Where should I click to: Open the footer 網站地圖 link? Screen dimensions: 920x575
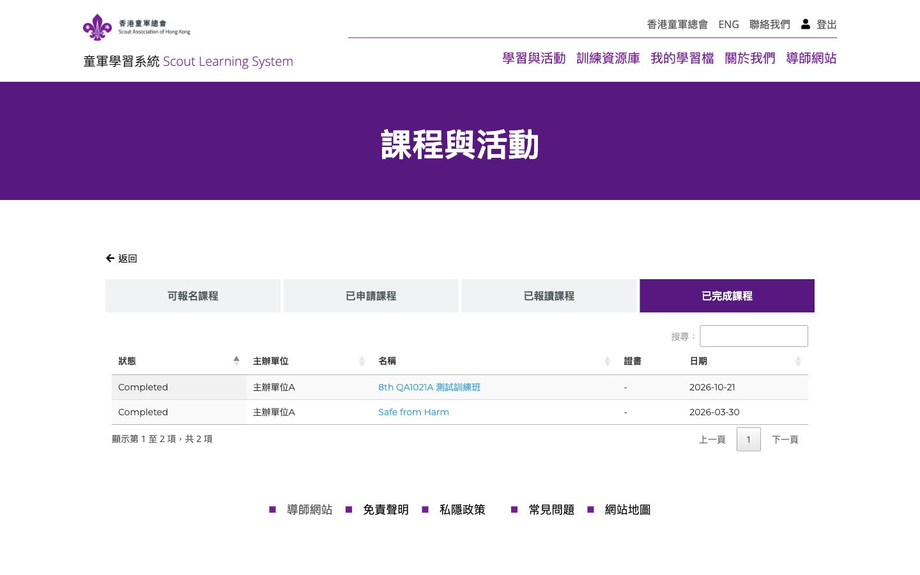click(628, 510)
